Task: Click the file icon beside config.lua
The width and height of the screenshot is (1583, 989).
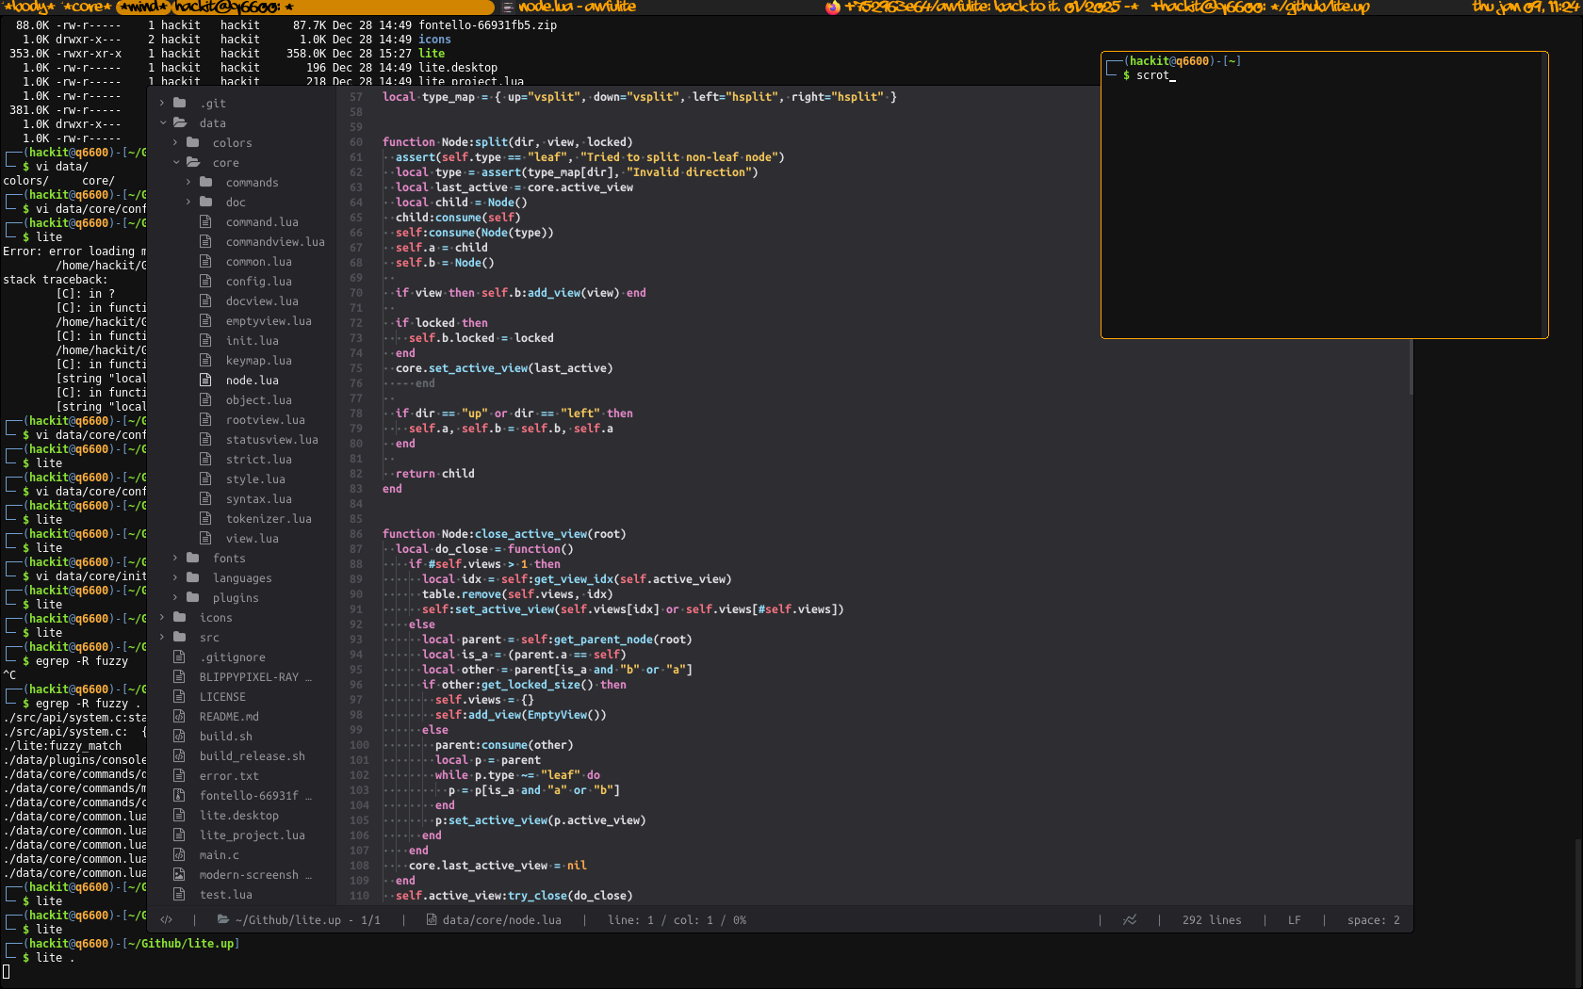Action: click(205, 282)
